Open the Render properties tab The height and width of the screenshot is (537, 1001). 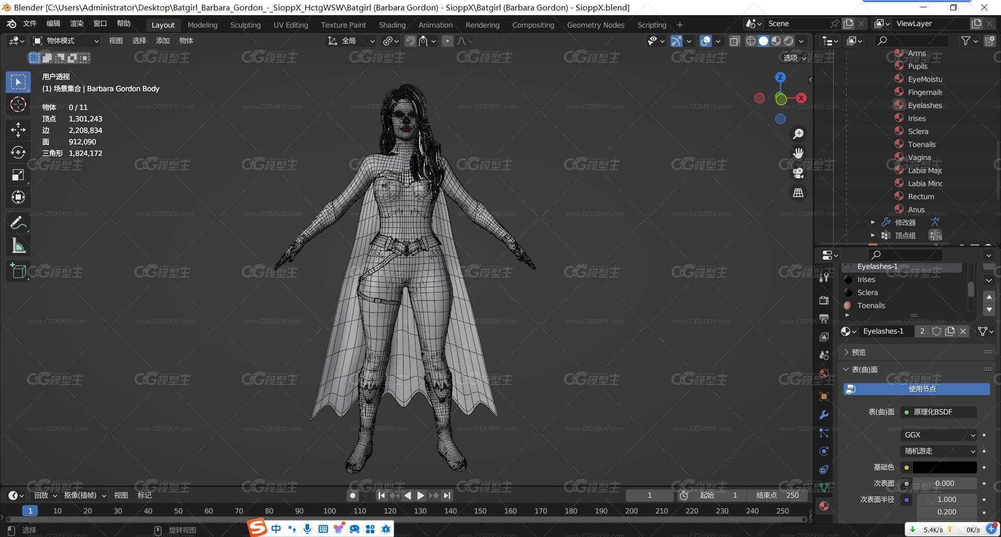(824, 300)
